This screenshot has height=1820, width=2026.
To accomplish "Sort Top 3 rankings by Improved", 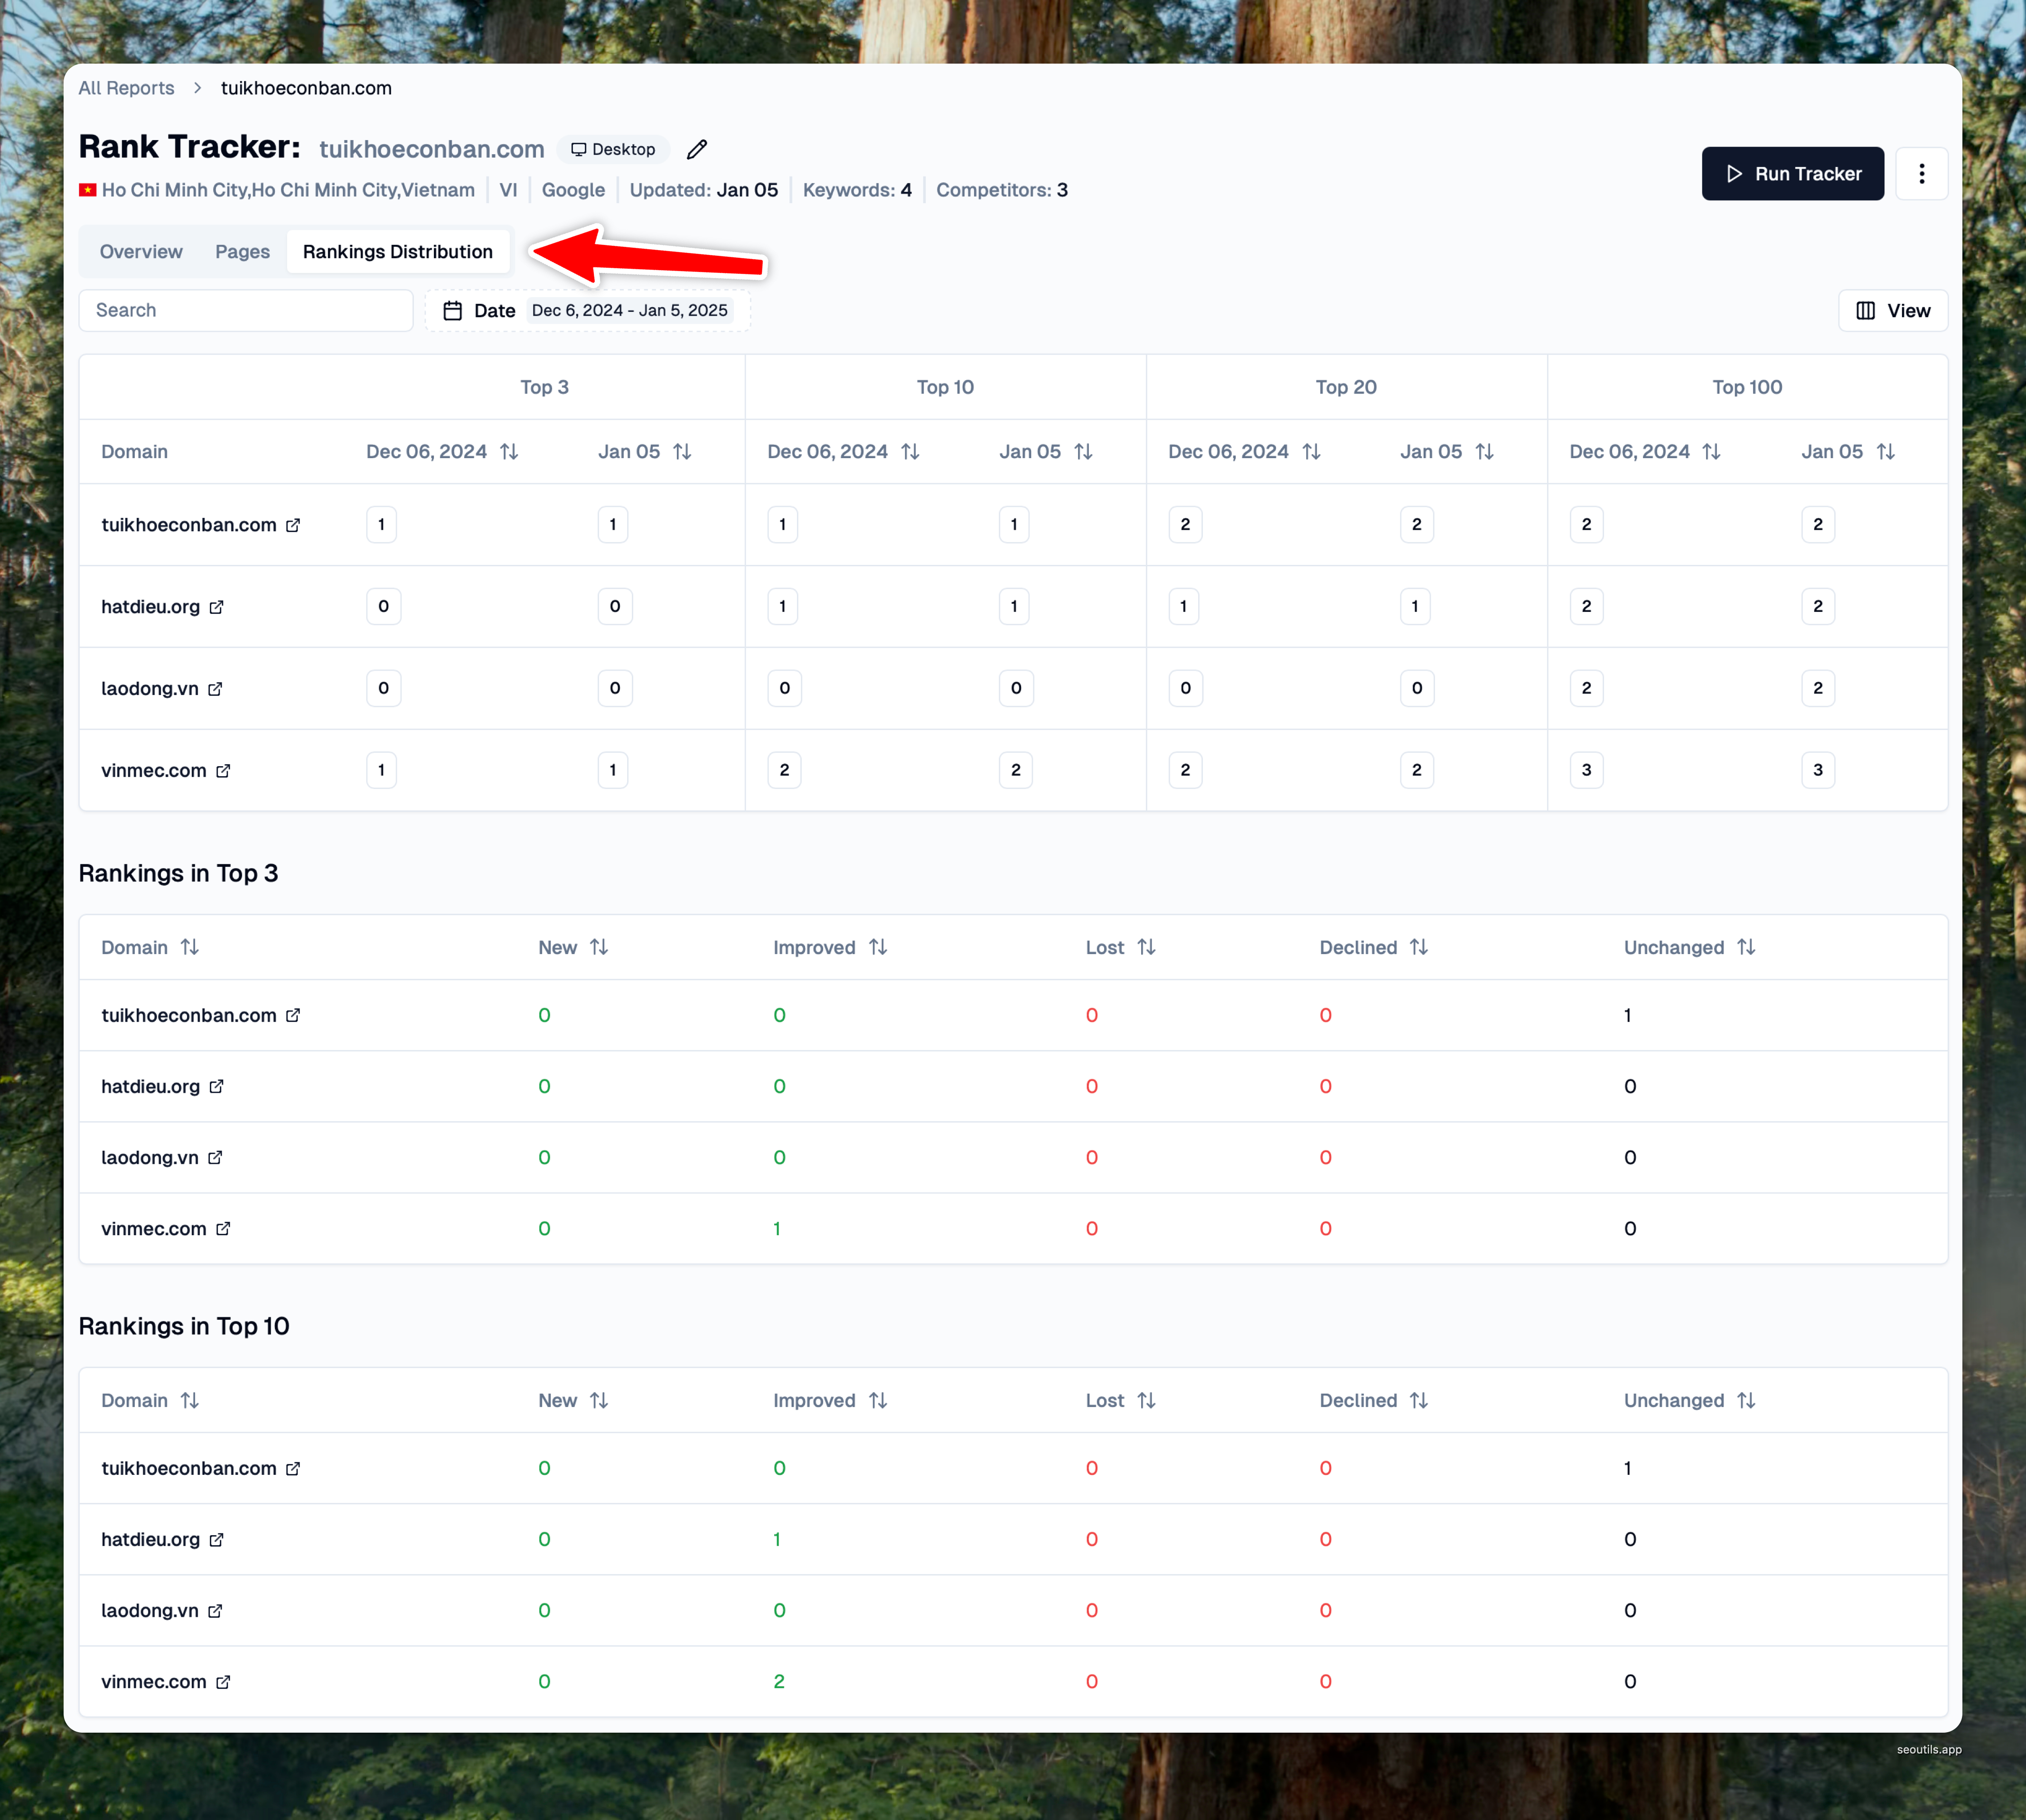I will tap(878, 947).
